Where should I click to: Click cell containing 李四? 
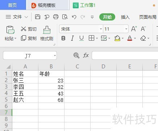click(25, 87)
